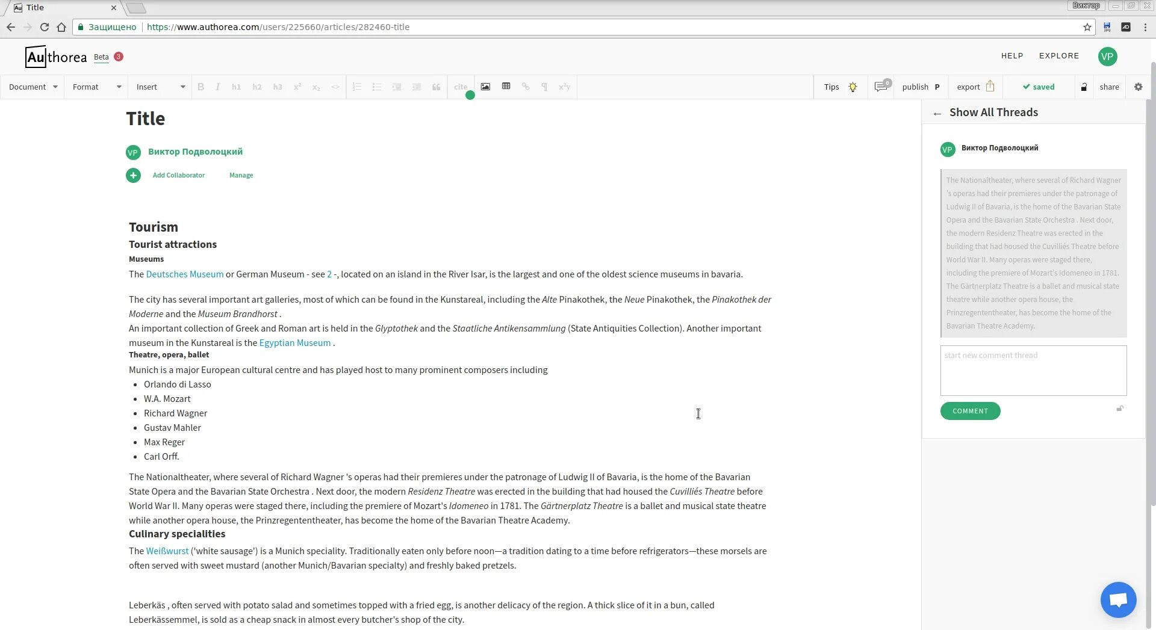1156x630 pixels.
Task: Open the Format dropdown menu
Action: 96,87
